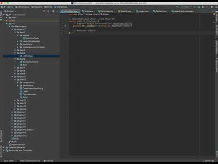
Task: Collapse the effectivejava package arrow
Action: click(x=10, y=26)
